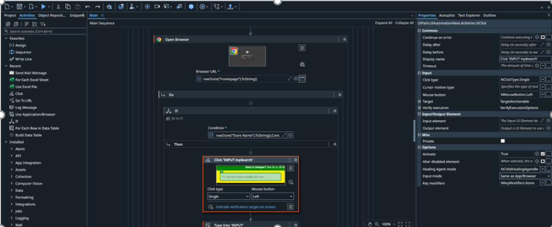Click the Run (play) toolbar icon
The height and width of the screenshot is (227, 552).
(44, 6)
